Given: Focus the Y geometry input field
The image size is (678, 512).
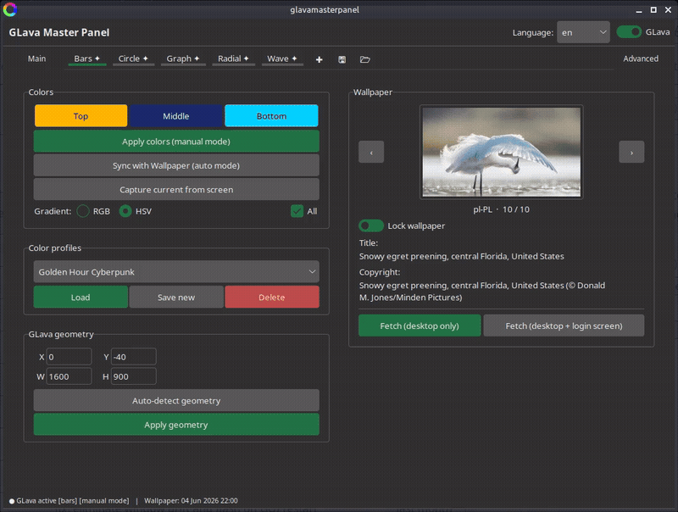Looking at the screenshot, I should [x=134, y=357].
